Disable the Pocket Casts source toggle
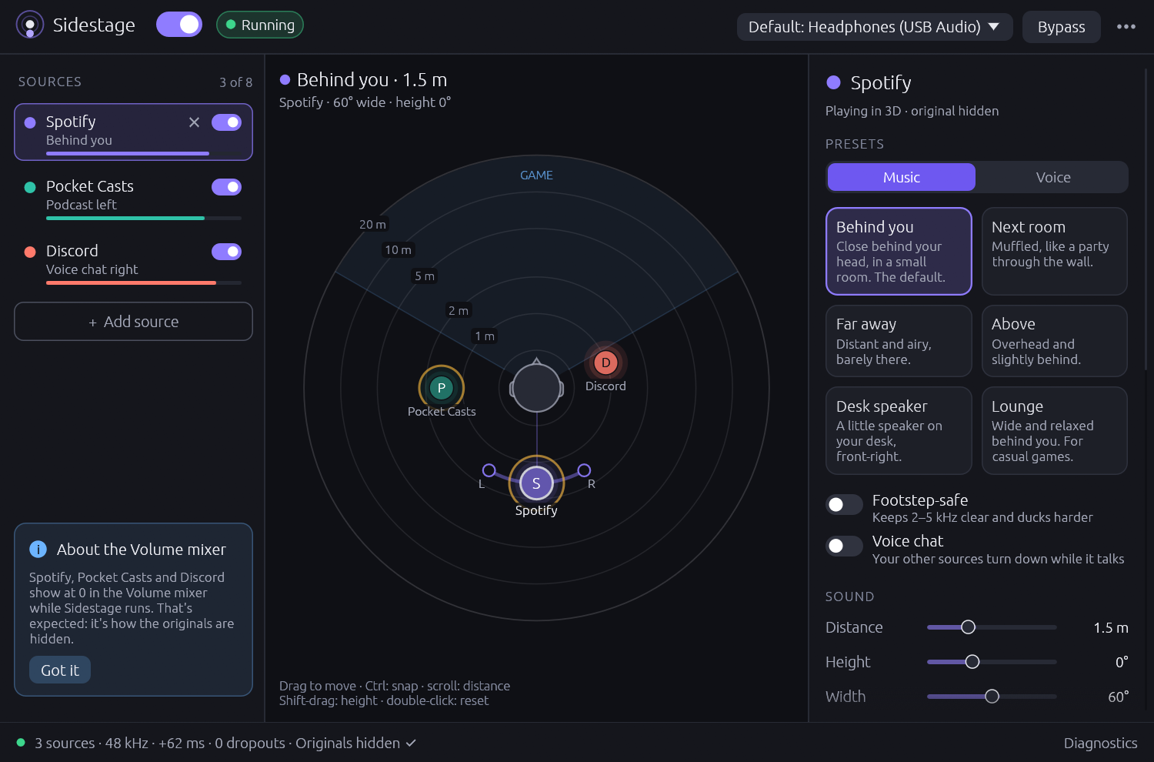Image resolution: width=1154 pixels, height=762 pixels. click(x=226, y=187)
